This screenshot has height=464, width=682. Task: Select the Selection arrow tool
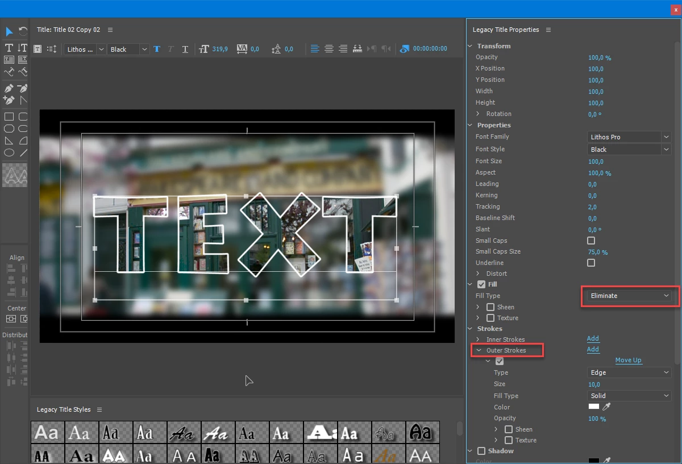9,31
